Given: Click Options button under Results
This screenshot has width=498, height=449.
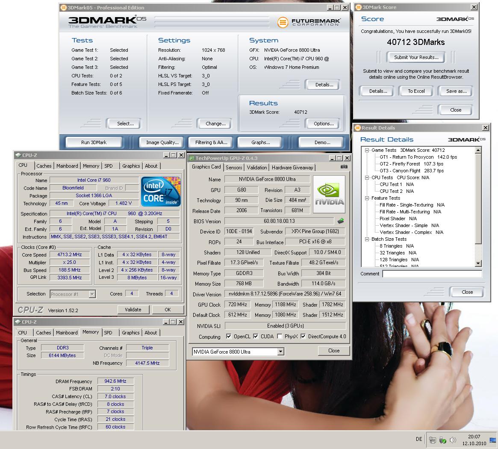Looking at the screenshot, I should (324, 123).
